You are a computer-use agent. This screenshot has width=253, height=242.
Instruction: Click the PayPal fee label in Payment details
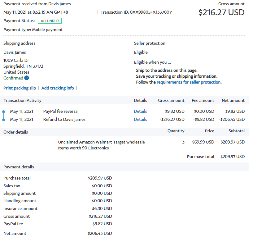pos(13,224)
